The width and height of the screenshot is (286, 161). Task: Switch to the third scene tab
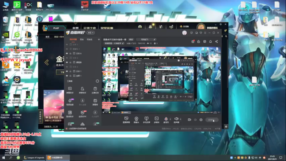[x=89, y=39]
